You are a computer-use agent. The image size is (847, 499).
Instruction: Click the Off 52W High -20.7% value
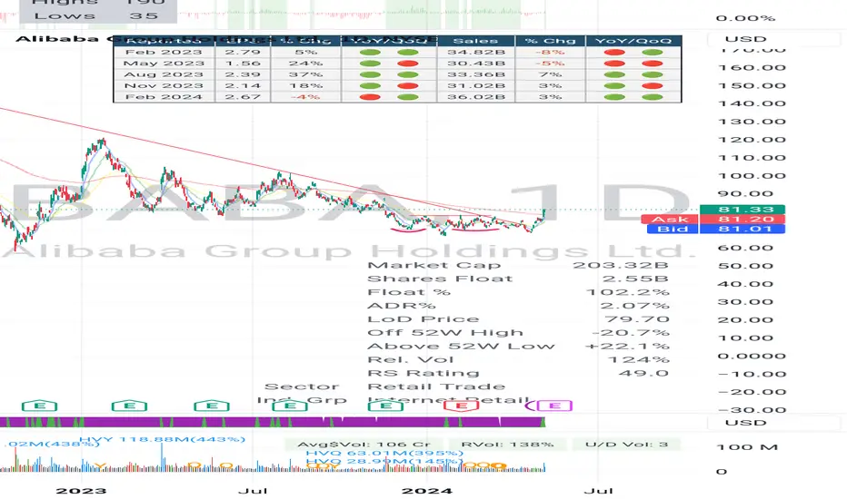[630, 332]
